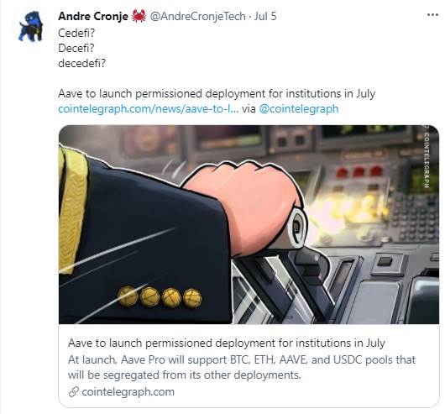The width and height of the screenshot is (445, 414).
Task: Open the three-dot more options menu
Action: tap(432, 15)
